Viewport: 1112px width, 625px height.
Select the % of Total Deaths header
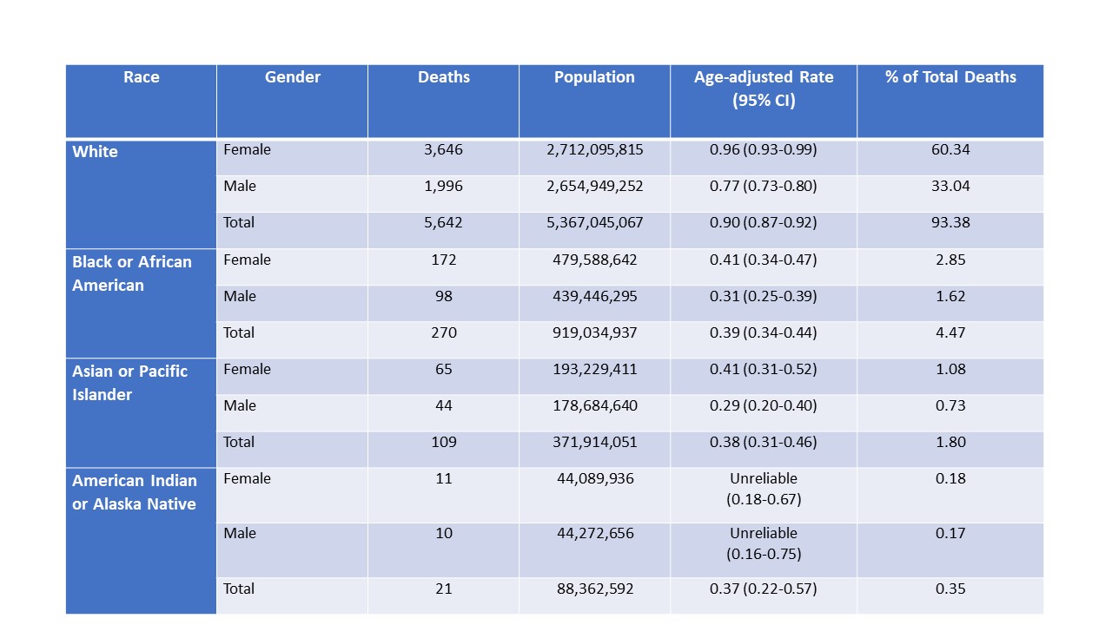[950, 77]
